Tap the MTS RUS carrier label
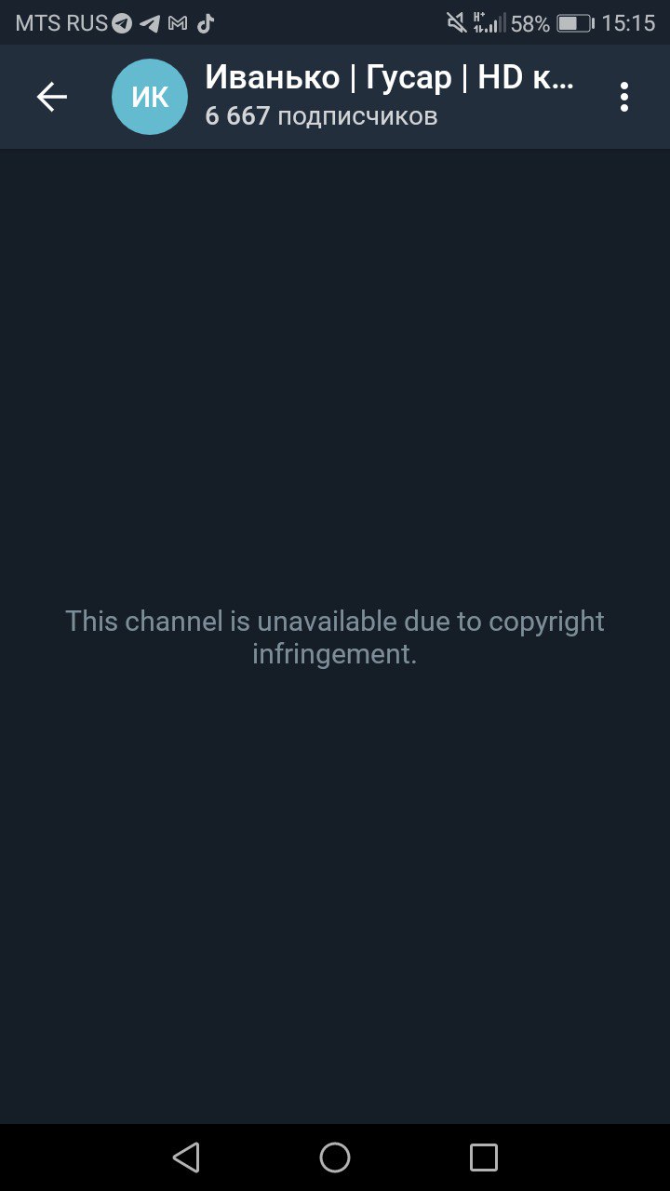The width and height of the screenshot is (670, 1191). pos(61,24)
